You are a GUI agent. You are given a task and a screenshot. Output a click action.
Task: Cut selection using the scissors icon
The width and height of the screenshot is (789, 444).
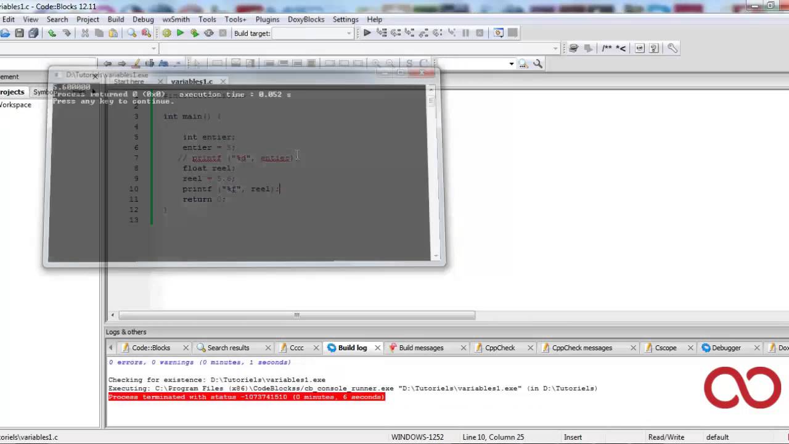coord(85,33)
